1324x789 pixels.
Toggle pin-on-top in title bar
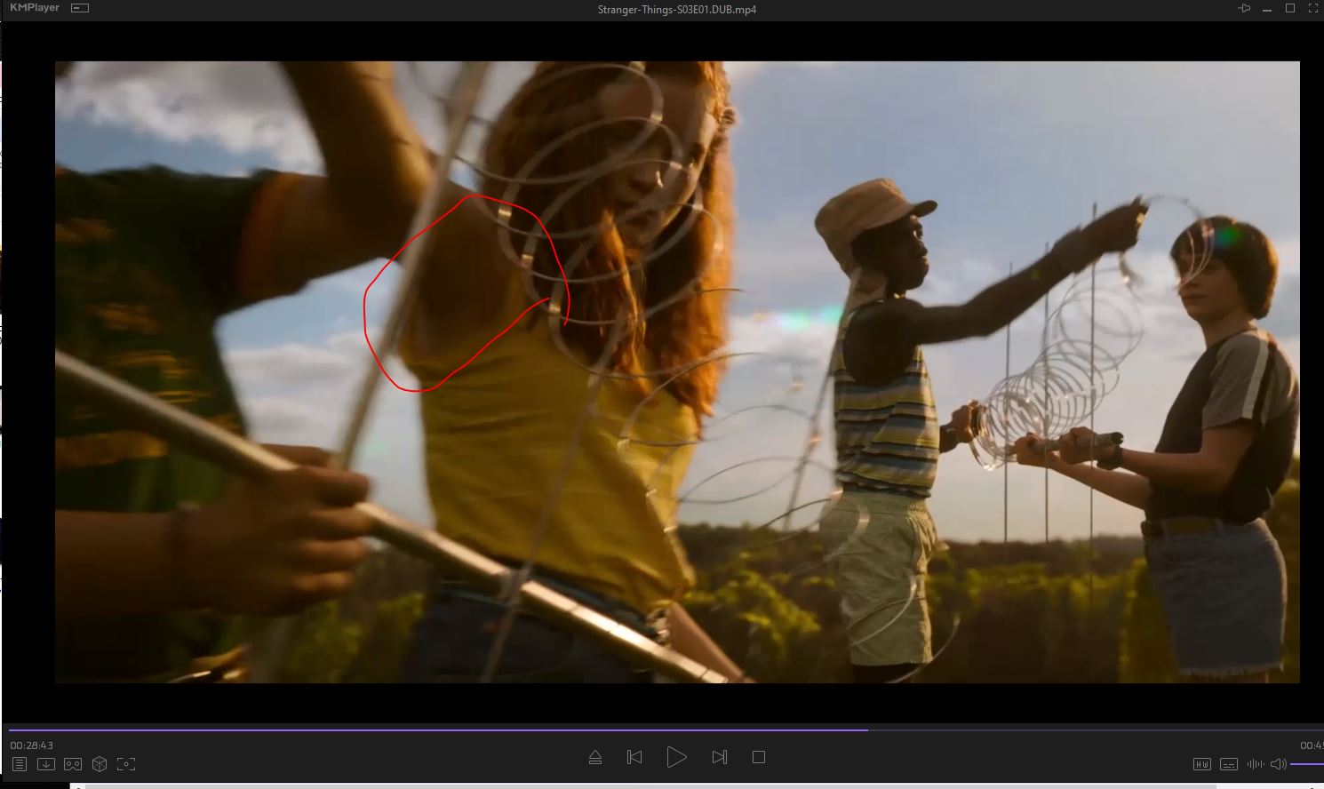(1244, 9)
